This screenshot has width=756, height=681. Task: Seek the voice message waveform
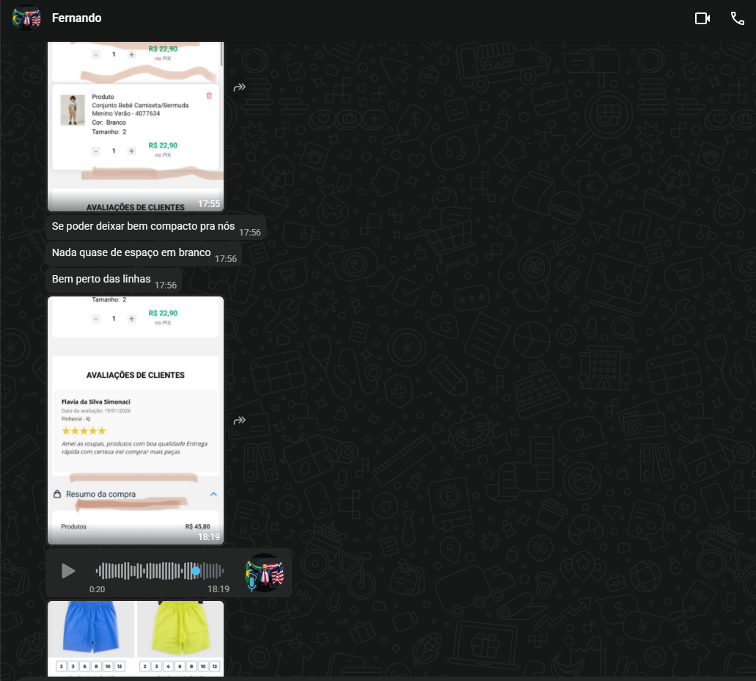click(x=160, y=571)
